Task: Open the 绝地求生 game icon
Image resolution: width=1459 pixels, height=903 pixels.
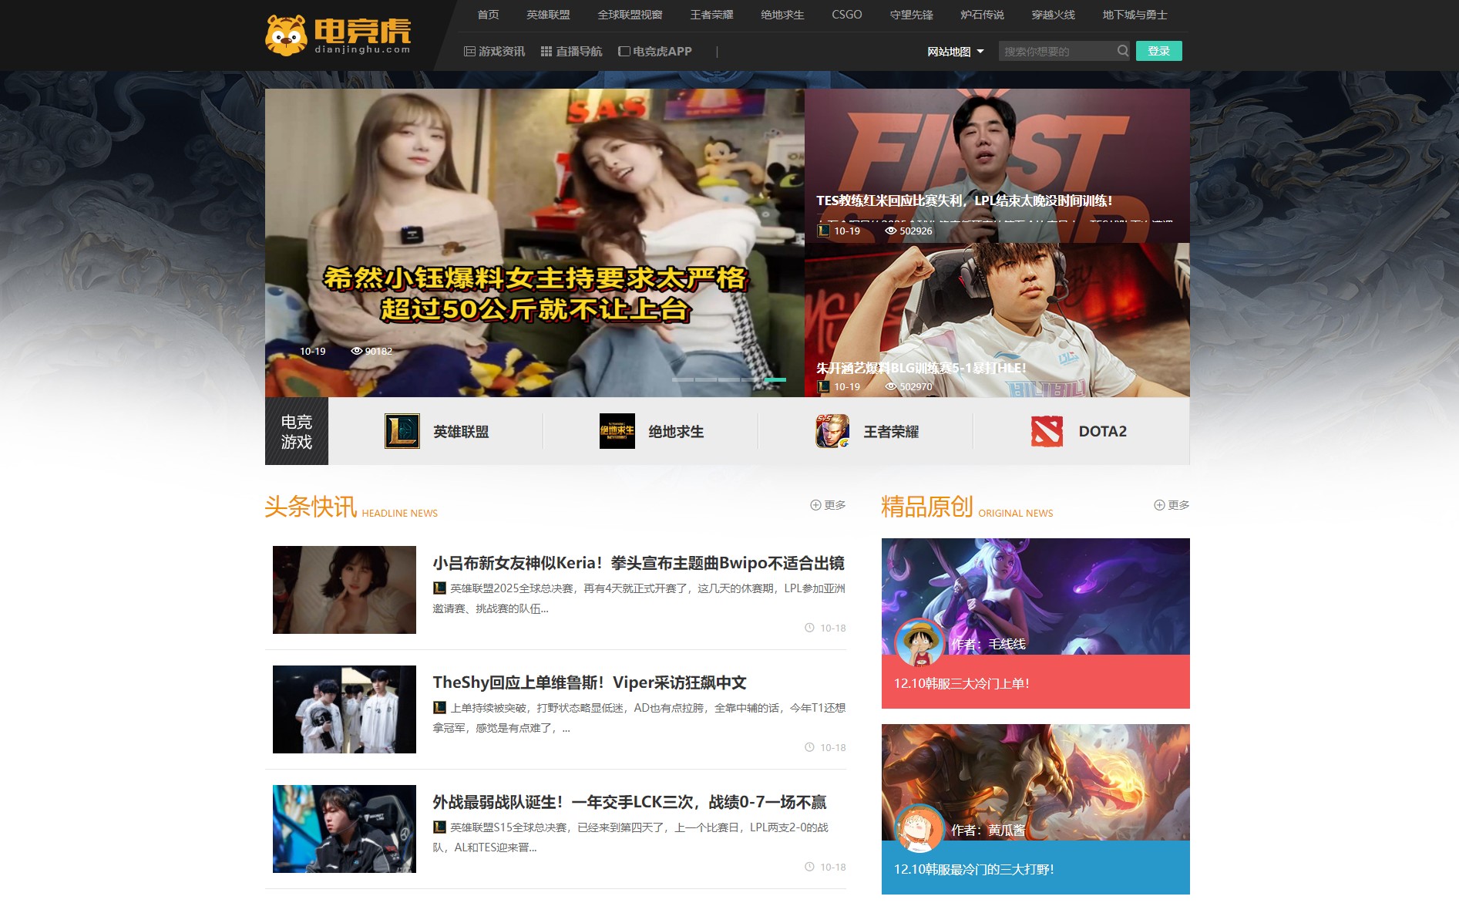Action: point(617,432)
